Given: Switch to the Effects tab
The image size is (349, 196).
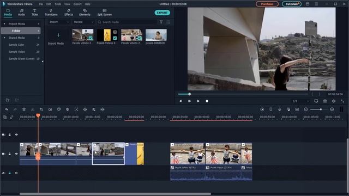Looking at the screenshot, I should click(69, 13).
